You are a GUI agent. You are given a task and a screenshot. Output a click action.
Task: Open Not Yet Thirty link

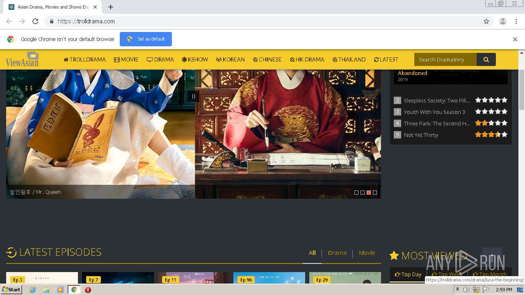coord(421,135)
